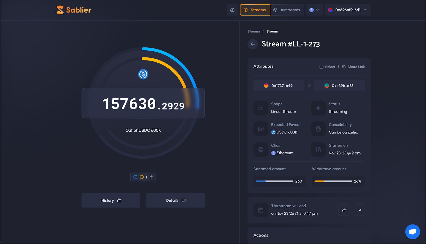Click the Withdrawn amount progress bar
Image resolution: width=426 pixels, height=244 pixels.
point(333,181)
